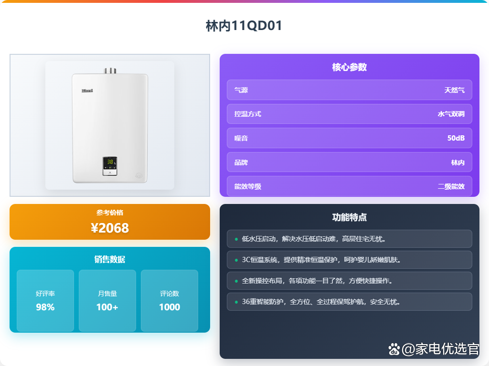Select the 控温方式 水气双调 row
Screen dimensions: 489x366
[x=349, y=114]
